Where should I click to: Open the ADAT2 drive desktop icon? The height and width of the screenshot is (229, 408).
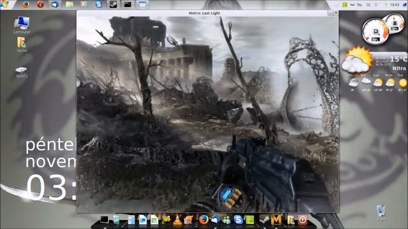coord(22,73)
